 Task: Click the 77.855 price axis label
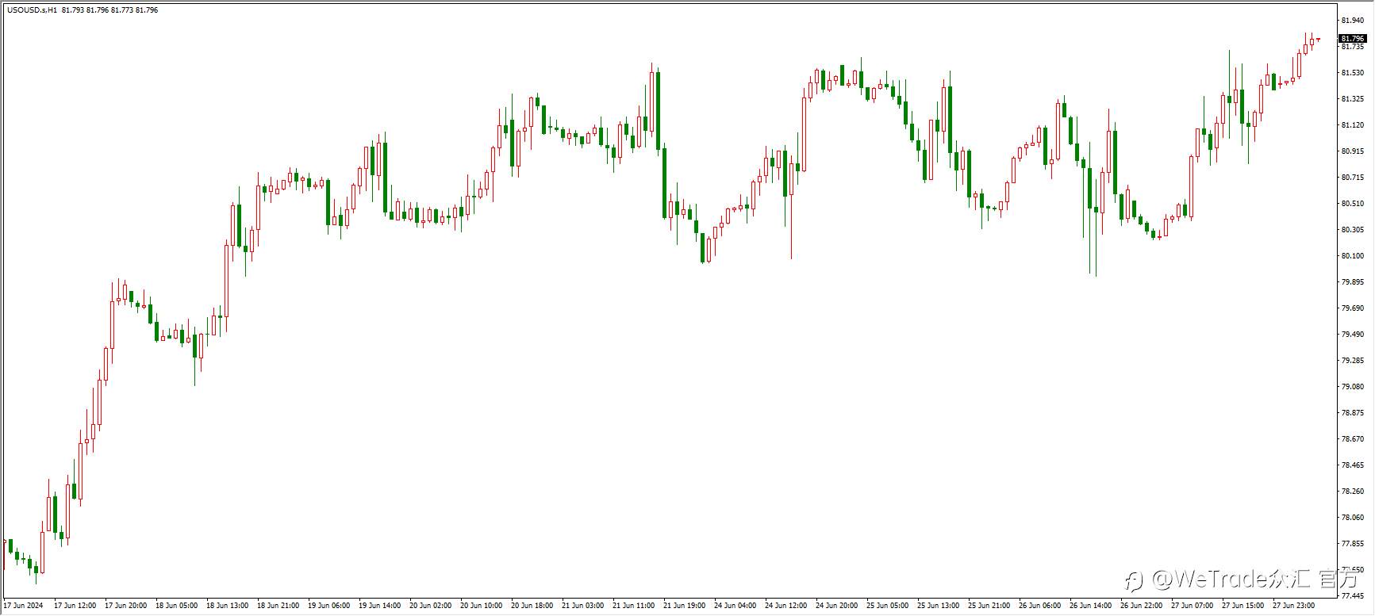tap(1352, 544)
